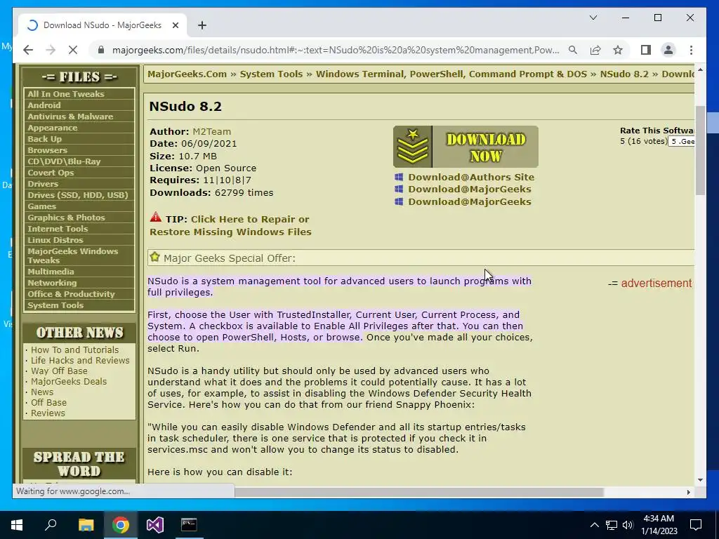The width and height of the screenshot is (719, 539).
Task: Show hidden system tray icons
Action: [x=594, y=525]
